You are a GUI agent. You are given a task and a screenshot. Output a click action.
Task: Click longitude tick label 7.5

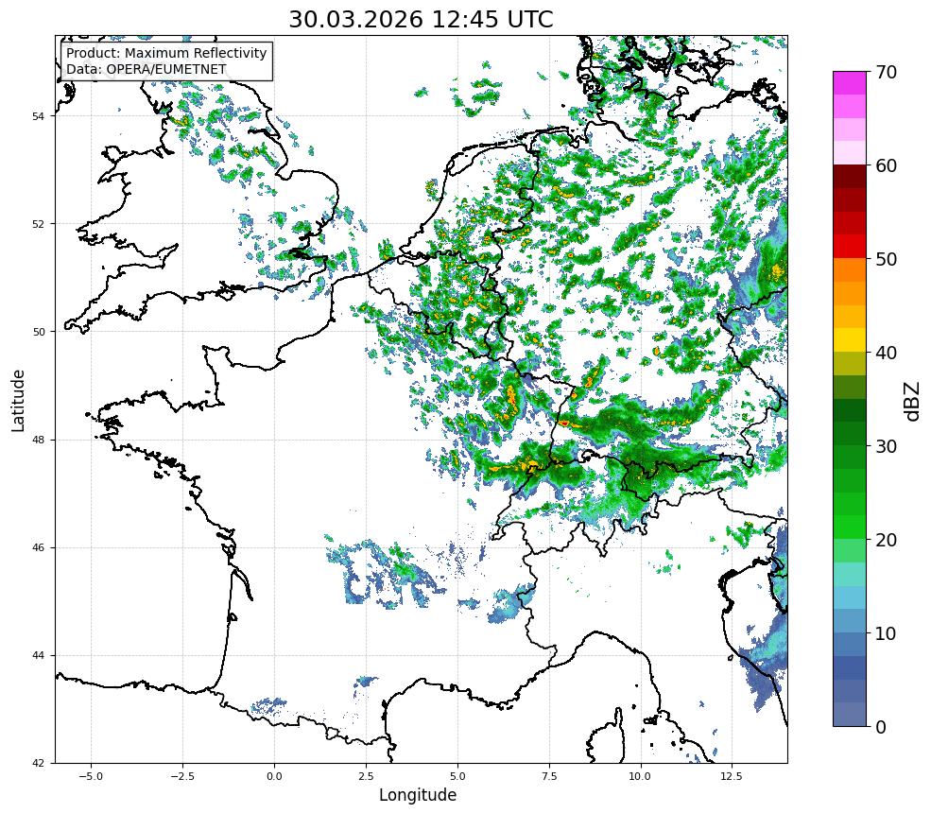pos(549,776)
